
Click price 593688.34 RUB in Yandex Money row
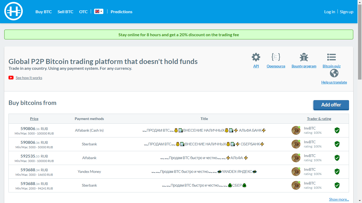tap(34, 170)
